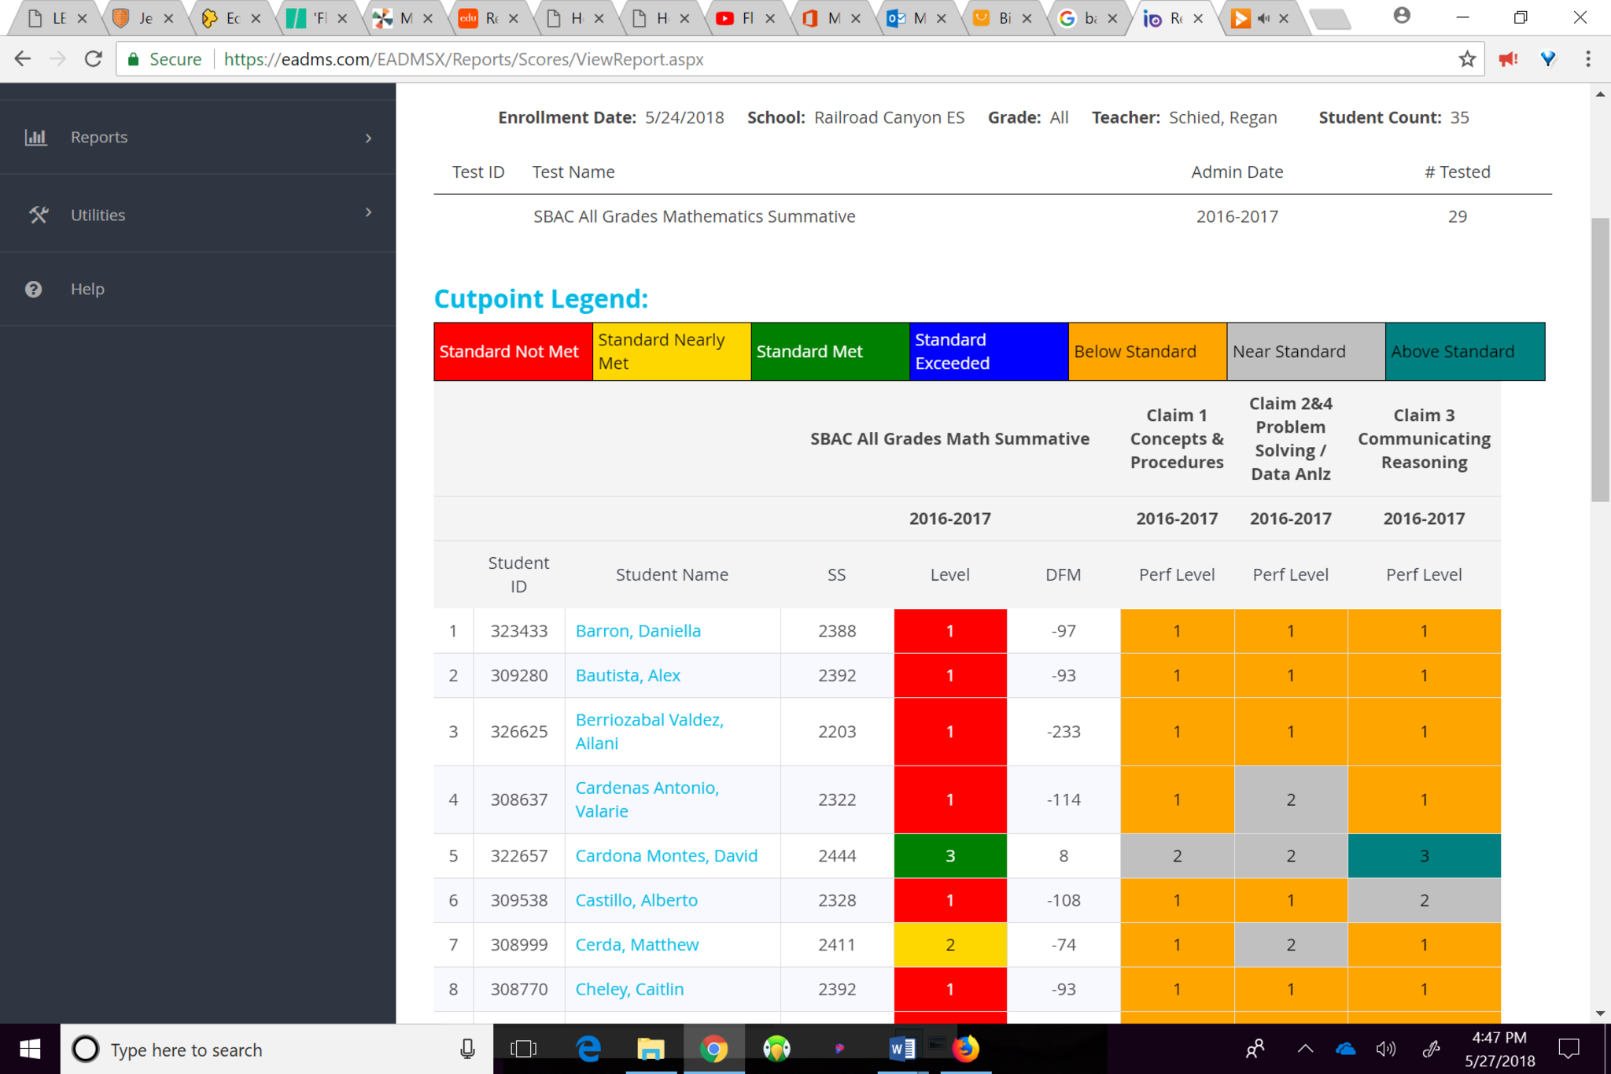Bookmark page with star icon

1466,60
